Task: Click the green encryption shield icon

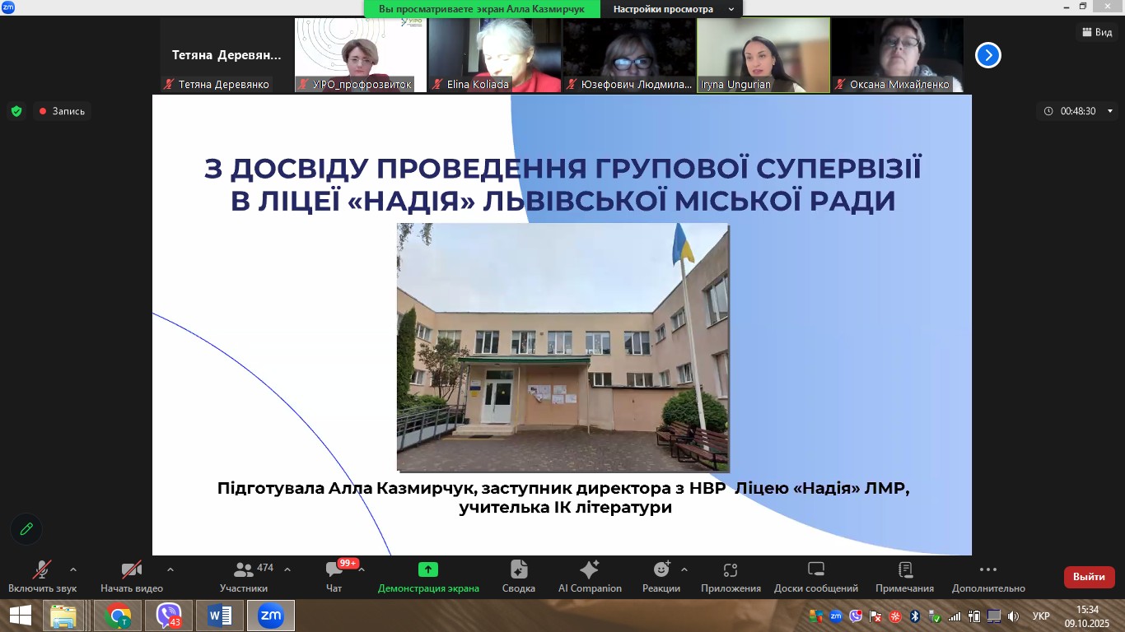Action: click(16, 111)
